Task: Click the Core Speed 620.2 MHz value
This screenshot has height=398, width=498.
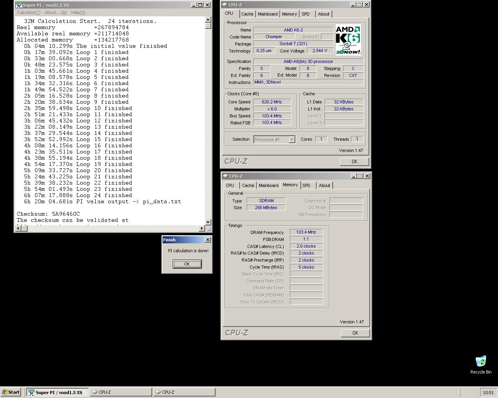Action: click(x=272, y=102)
